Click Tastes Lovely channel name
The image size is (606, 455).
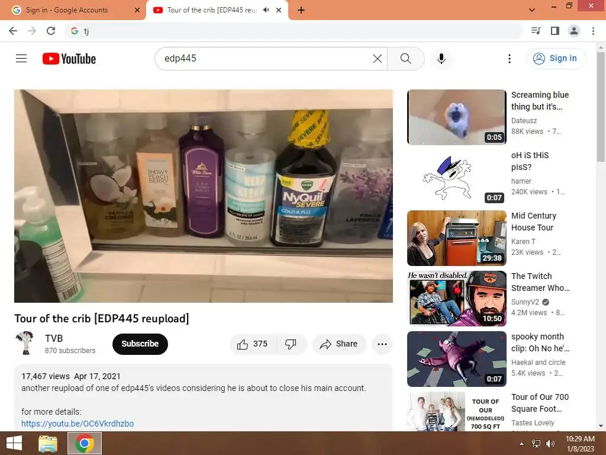click(533, 422)
